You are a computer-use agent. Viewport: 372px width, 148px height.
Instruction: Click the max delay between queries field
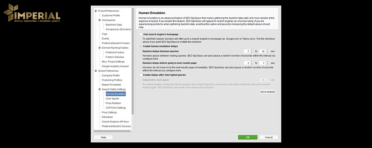261,51
